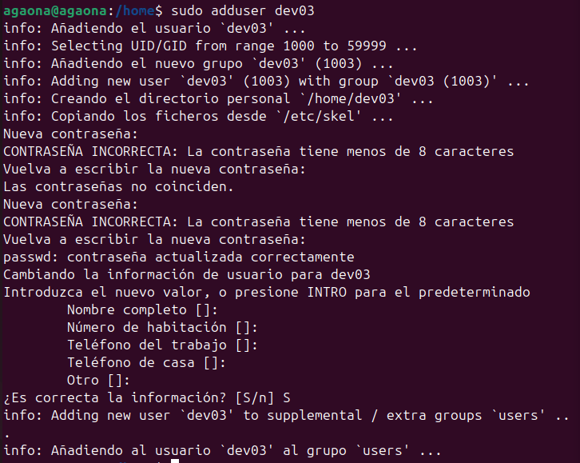580x463 pixels.
Task: Click 'passwd: contraseña actualizada correctamente' line
Action: (x=178, y=257)
